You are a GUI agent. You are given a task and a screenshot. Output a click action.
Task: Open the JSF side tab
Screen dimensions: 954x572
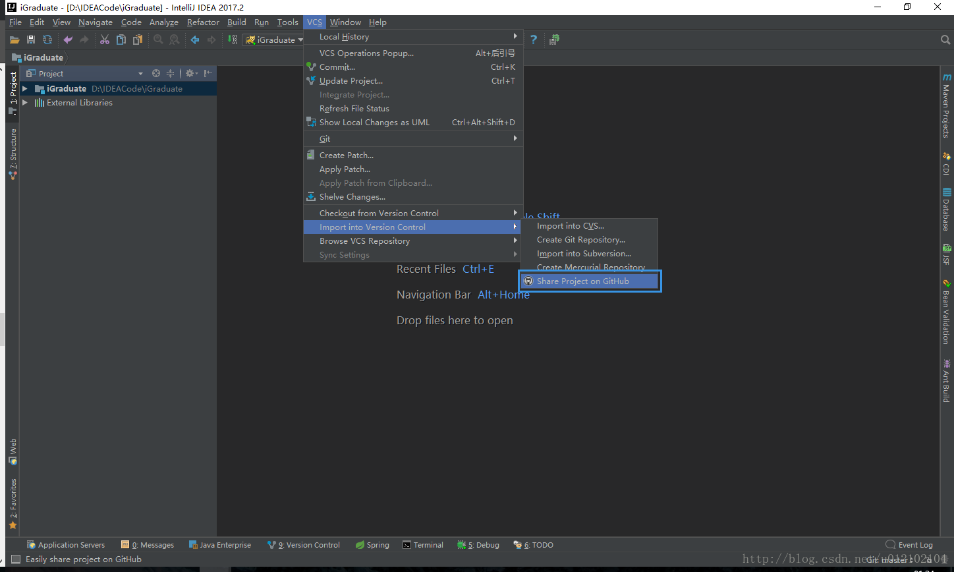pos(947,254)
